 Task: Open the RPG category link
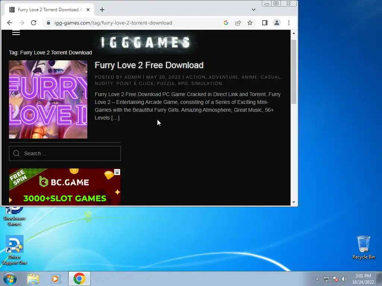(x=183, y=83)
